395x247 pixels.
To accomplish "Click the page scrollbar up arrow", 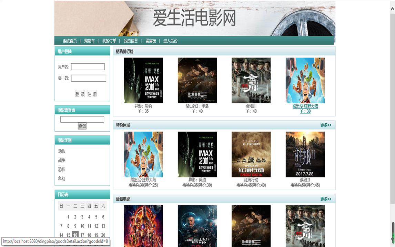I will [392, 9].
